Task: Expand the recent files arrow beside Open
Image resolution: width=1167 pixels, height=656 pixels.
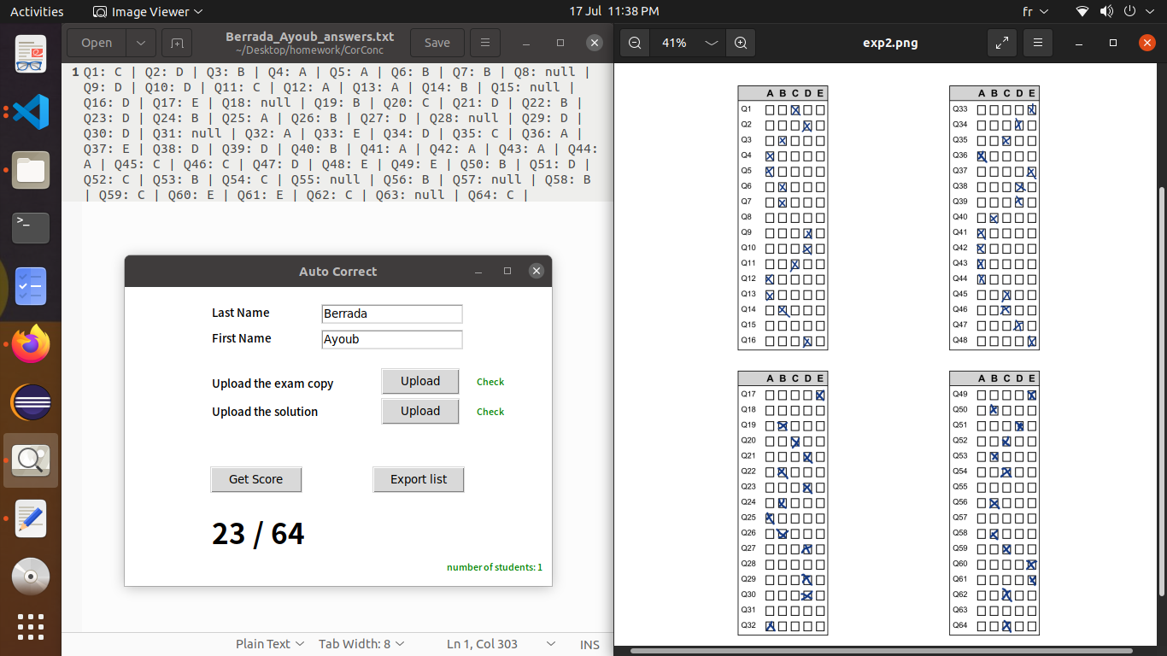Action: coord(141,43)
